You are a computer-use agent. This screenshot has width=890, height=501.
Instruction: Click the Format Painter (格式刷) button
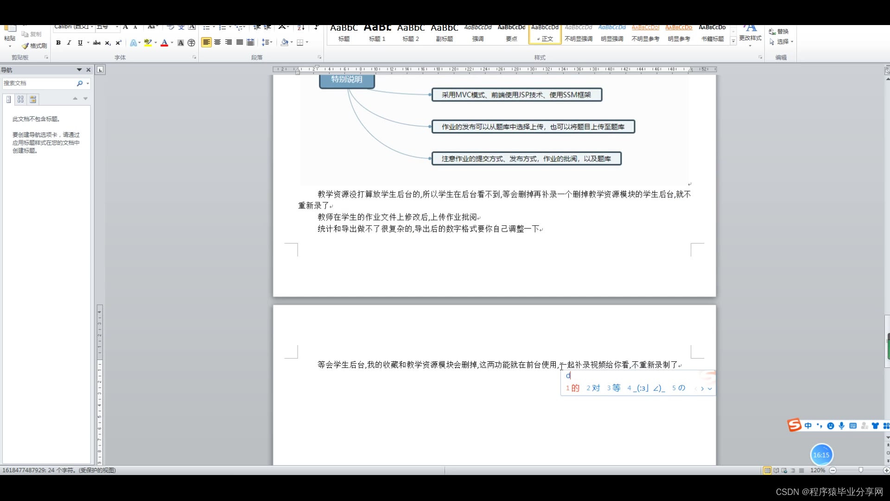34,45
